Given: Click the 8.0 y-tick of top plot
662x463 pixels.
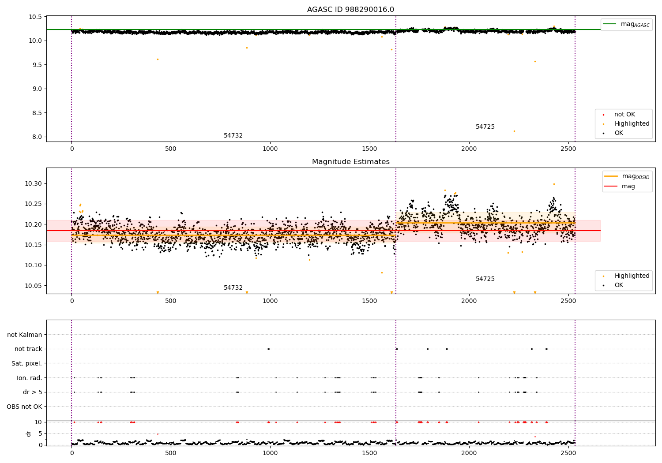Looking at the screenshot, I should tap(37, 137).
